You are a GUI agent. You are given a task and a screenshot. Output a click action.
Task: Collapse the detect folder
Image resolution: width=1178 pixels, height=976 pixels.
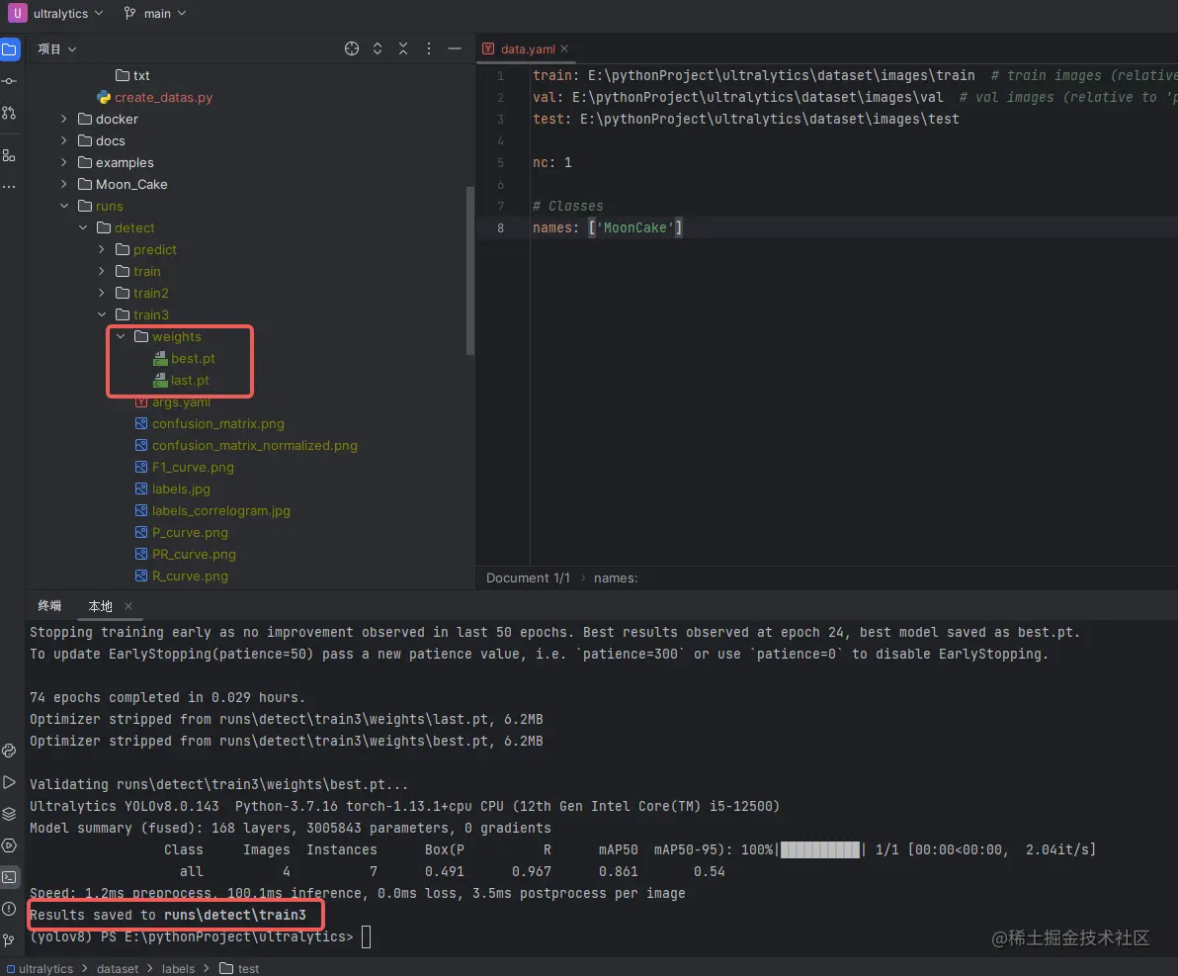83,227
